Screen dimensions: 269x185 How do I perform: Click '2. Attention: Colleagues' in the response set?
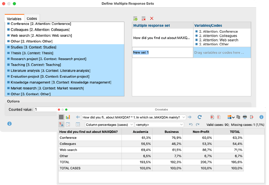click(x=218, y=36)
